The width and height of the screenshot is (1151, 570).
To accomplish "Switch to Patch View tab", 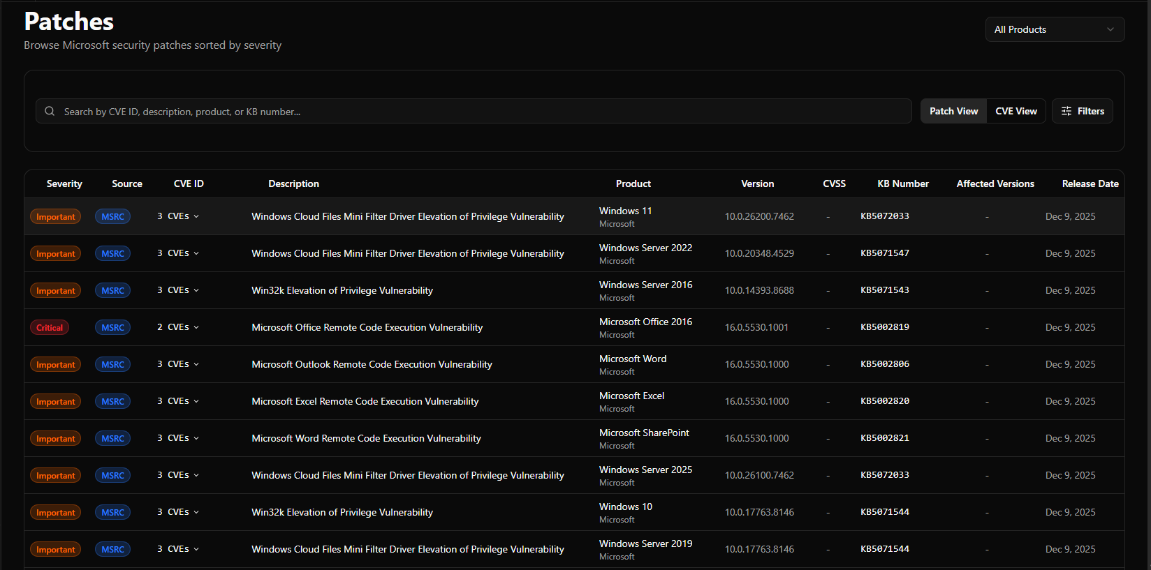I will 953,111.
